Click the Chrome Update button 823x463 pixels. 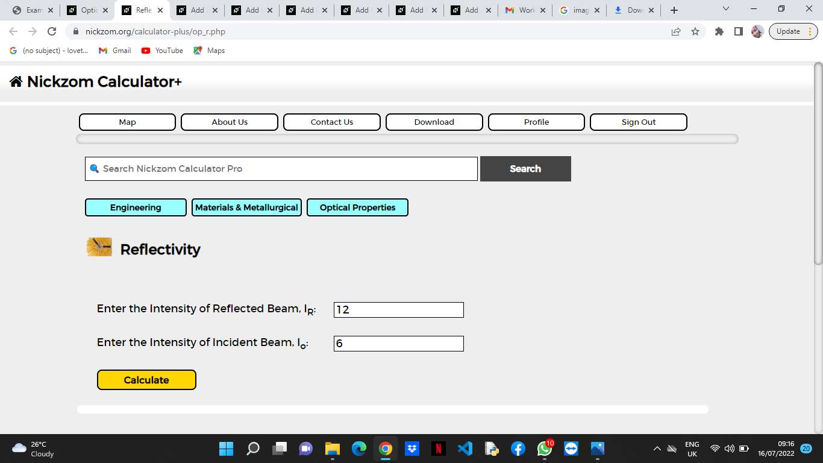click(x=793, y=31)
